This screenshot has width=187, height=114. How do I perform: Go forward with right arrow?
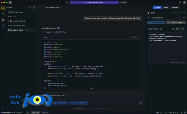(x=41, y=7)
